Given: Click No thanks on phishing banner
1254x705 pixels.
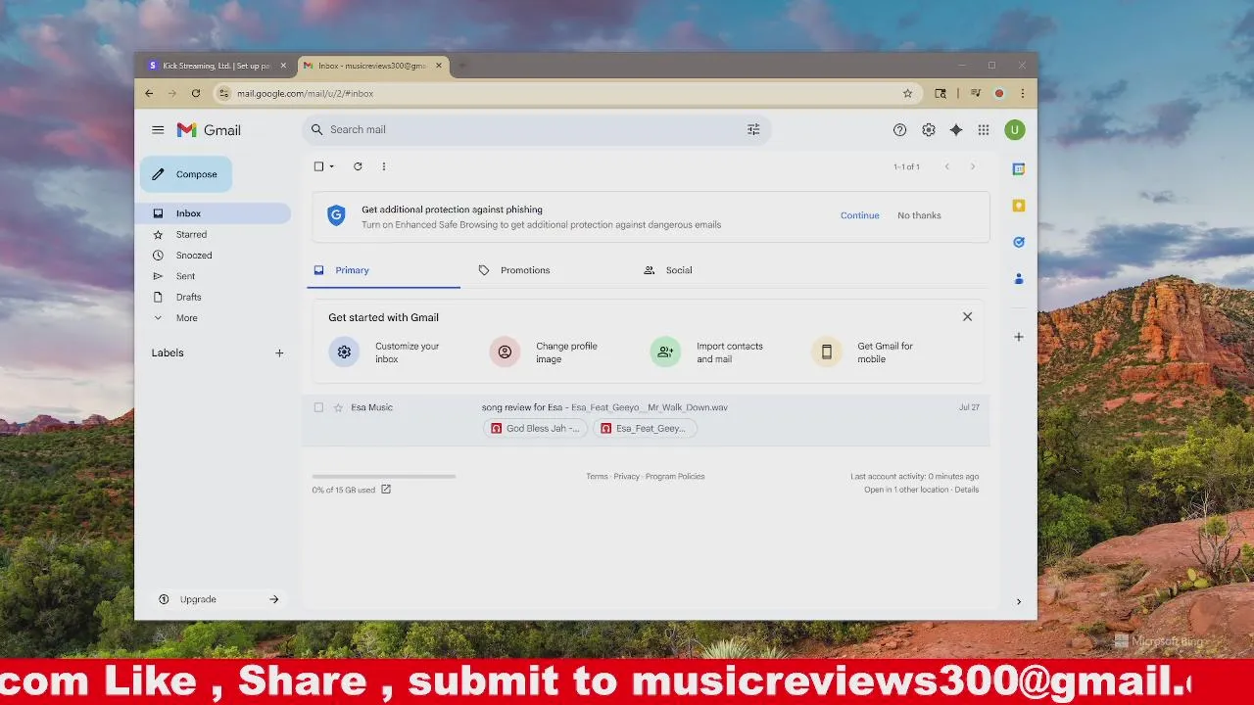Looking at the screenshot, I should [x=919, y=215].
